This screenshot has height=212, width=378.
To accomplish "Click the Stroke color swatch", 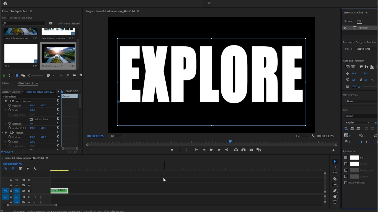I will click(x=355, y=164).
